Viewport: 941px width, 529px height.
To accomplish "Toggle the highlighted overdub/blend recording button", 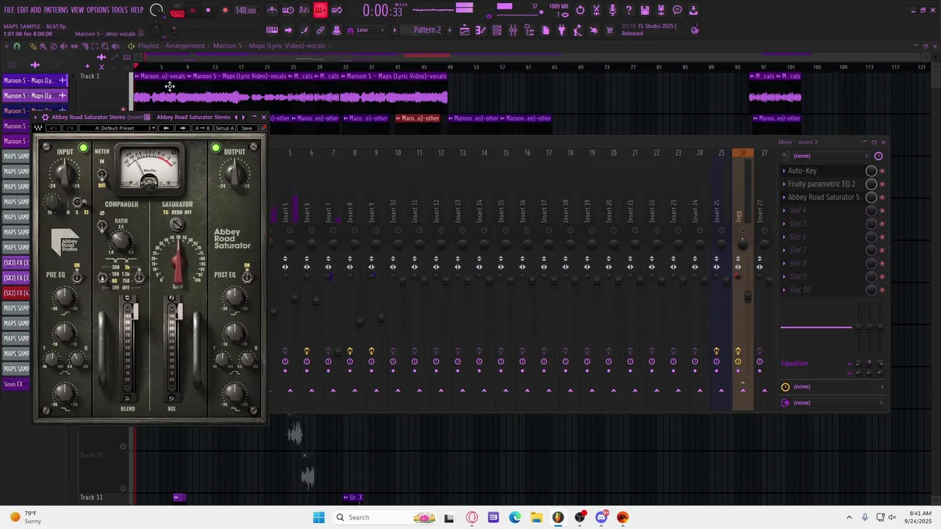I will point(321,10).
